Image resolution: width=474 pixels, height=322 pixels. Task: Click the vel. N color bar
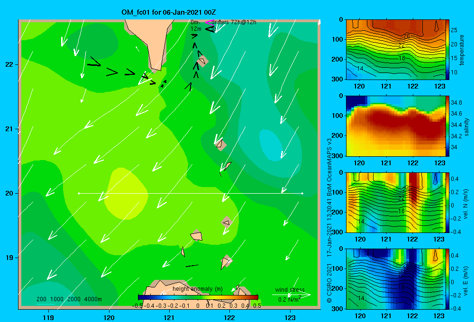pyautogui.click(x=447, y=202)
